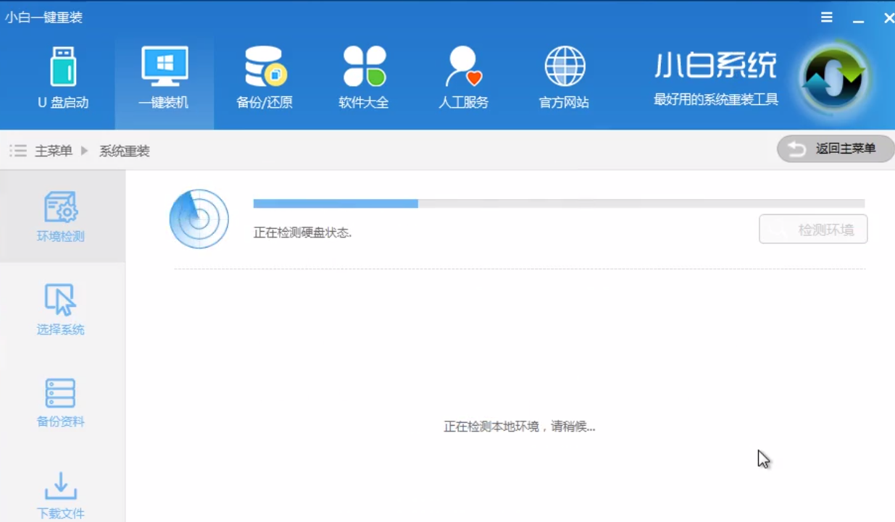
Task: Visit 官方网站 official website
Action: point(564,76)
